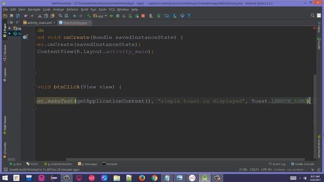The width and height of the screenshot is (324, 182).
Task: Open the Messages tool window
Action: pyautogui.click(x=88, y=164)
